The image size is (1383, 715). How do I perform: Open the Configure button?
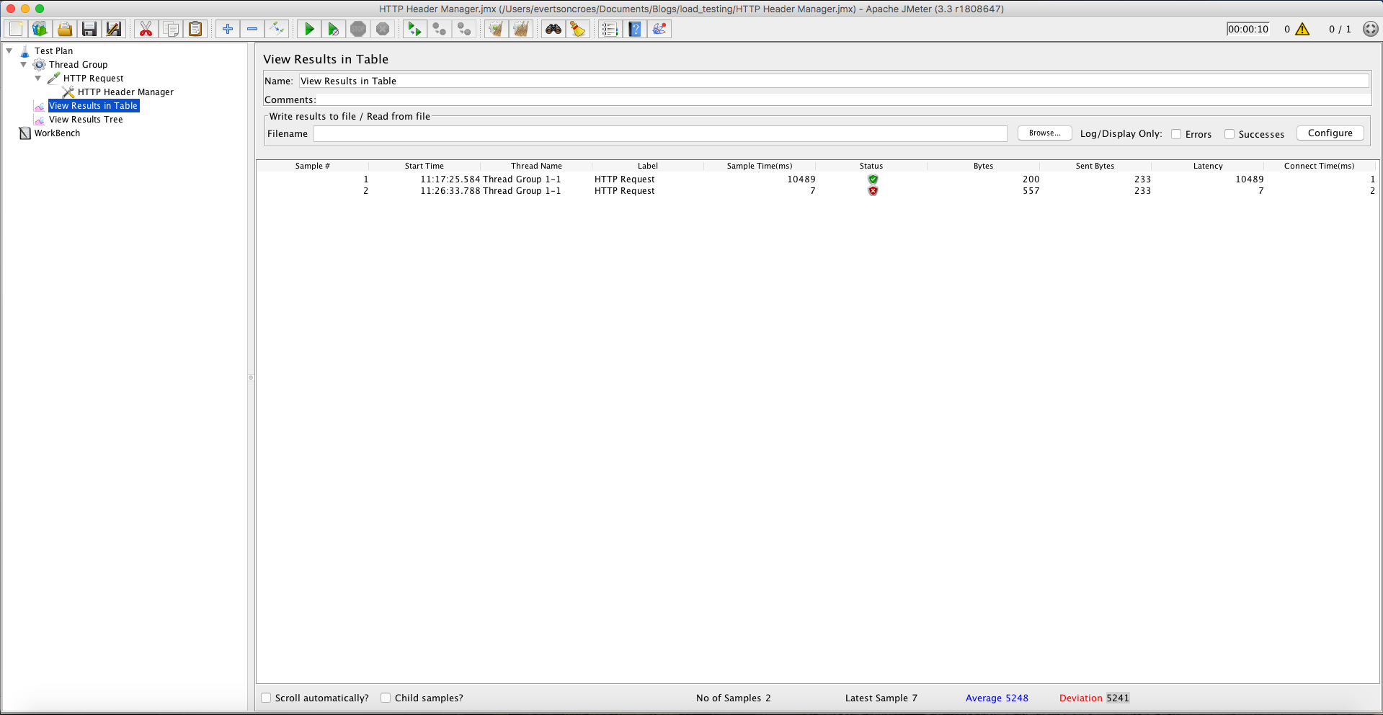1330,133
